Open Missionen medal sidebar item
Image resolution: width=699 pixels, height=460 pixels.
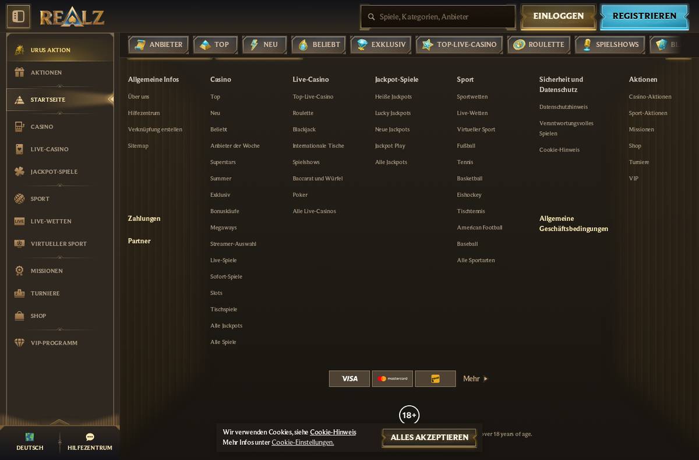(19, 271)
